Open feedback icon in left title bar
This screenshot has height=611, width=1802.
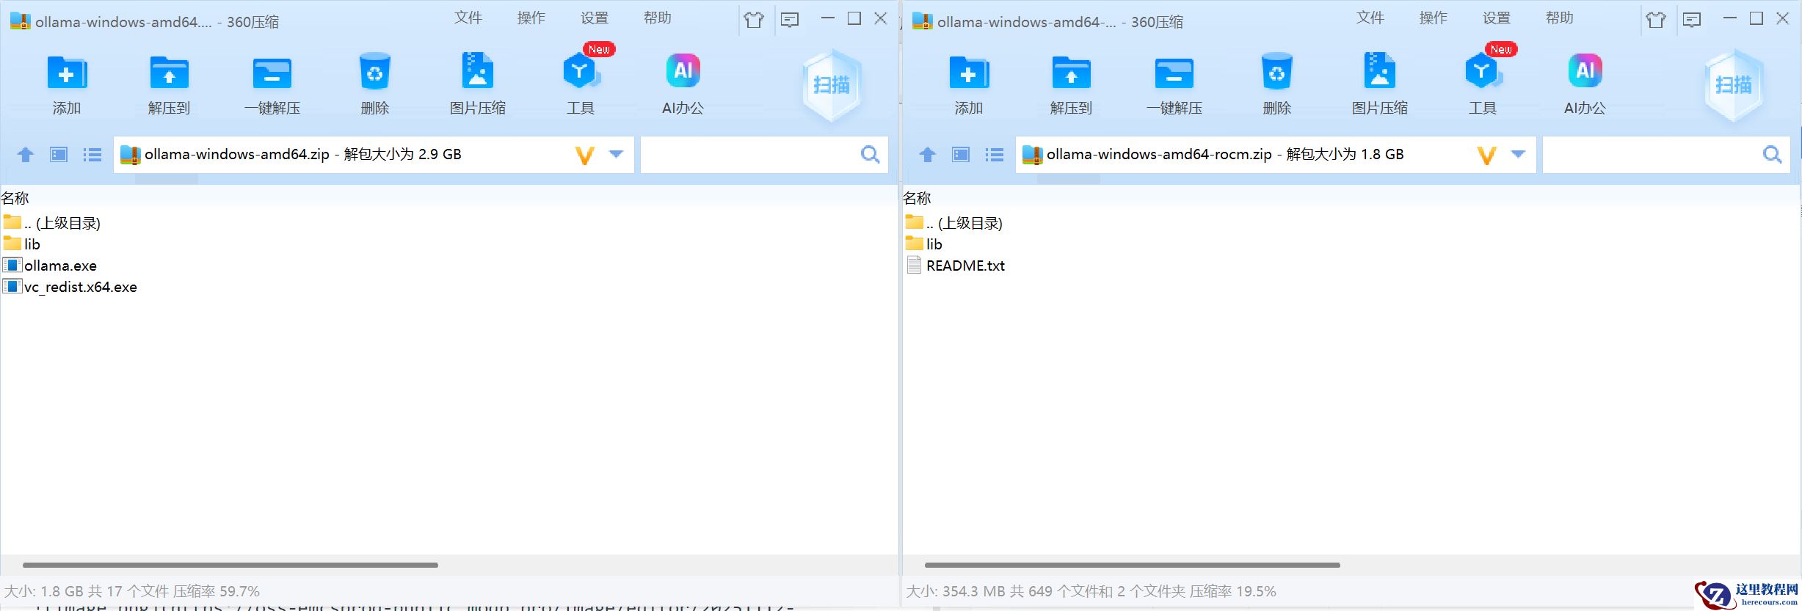[790, 20]
